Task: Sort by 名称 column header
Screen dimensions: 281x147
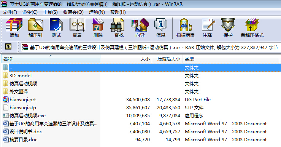Action: tap(51, 59)
